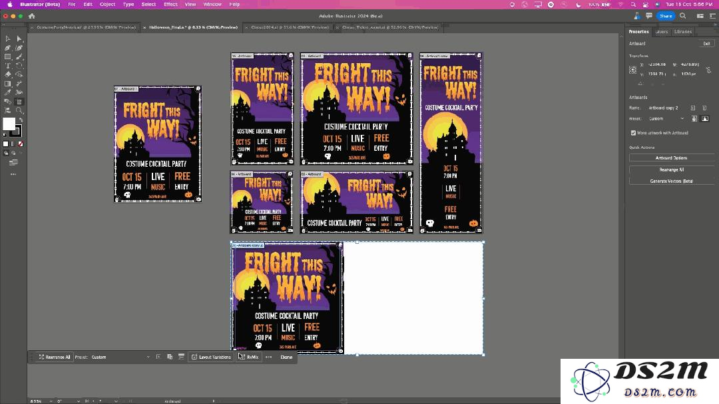Select the Selection tool arrow
Viewport: 719px width, 404px height.
[8, 39]
